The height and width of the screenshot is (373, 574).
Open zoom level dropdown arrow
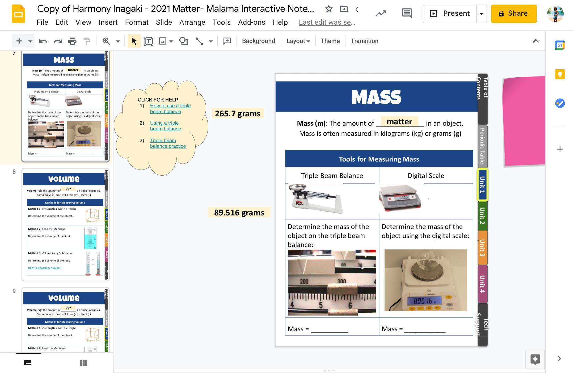(117, 41)
